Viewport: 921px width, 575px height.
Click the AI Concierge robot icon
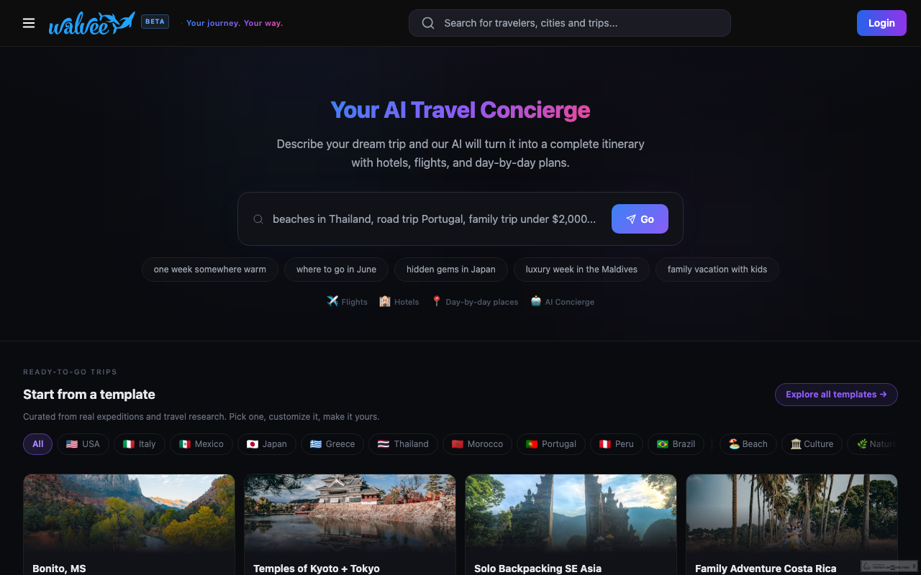click(536, 301)
